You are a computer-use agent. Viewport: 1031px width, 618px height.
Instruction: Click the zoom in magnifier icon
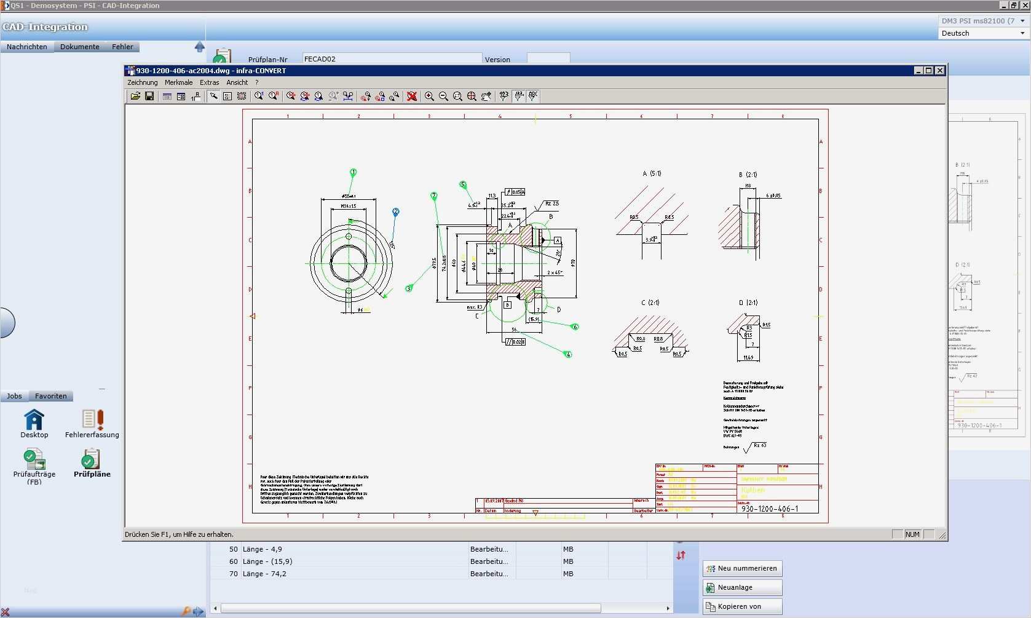429,96
